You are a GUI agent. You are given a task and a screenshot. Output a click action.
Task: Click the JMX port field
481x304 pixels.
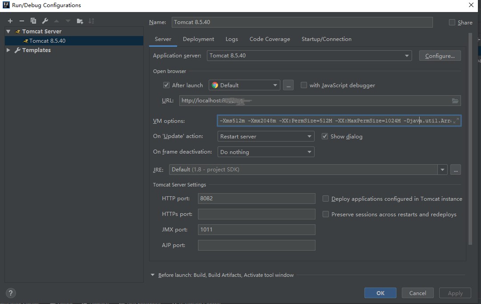click(x=256, y=230)
